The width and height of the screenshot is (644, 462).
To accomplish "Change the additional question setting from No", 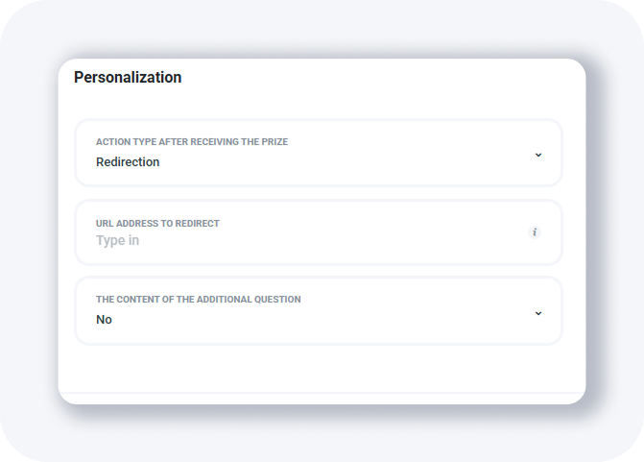I will (318, 310).
